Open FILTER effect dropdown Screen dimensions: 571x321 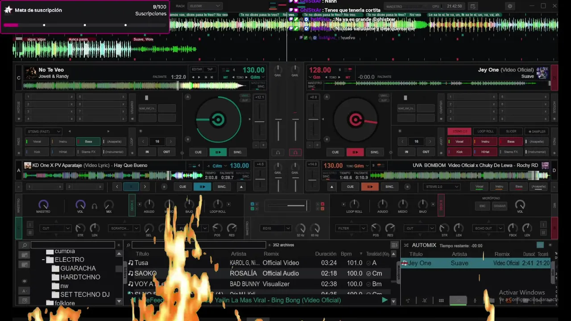tap(351, 228)
